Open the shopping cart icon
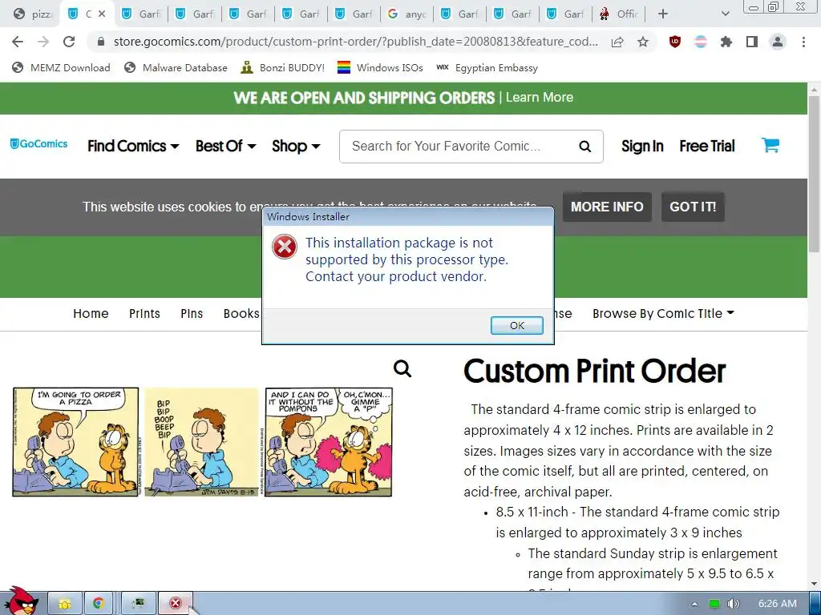Screen dimensions: 821x615 pyautogui.click(x=770, y=145)
